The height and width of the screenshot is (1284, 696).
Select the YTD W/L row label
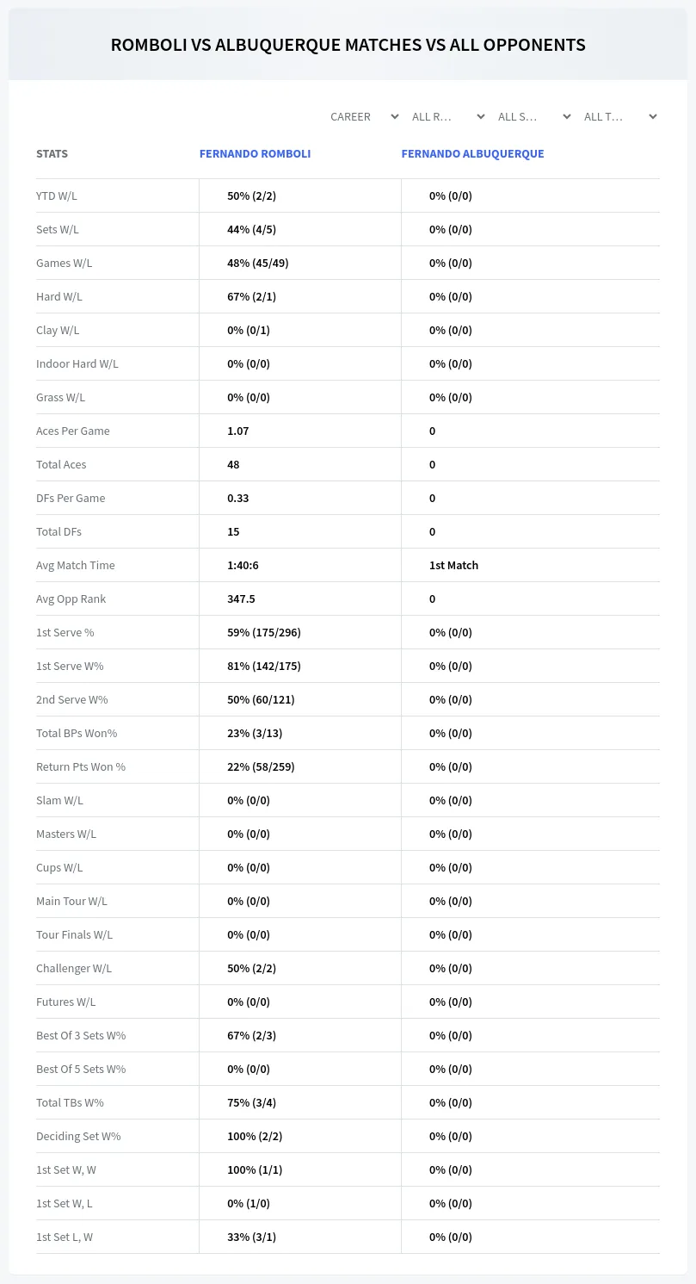[57, 195]
